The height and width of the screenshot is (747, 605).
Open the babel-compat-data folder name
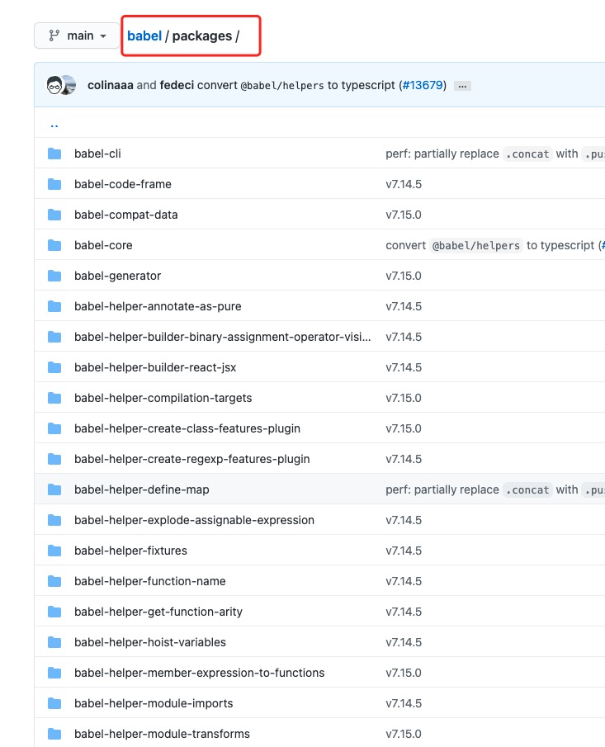point(125,215)
